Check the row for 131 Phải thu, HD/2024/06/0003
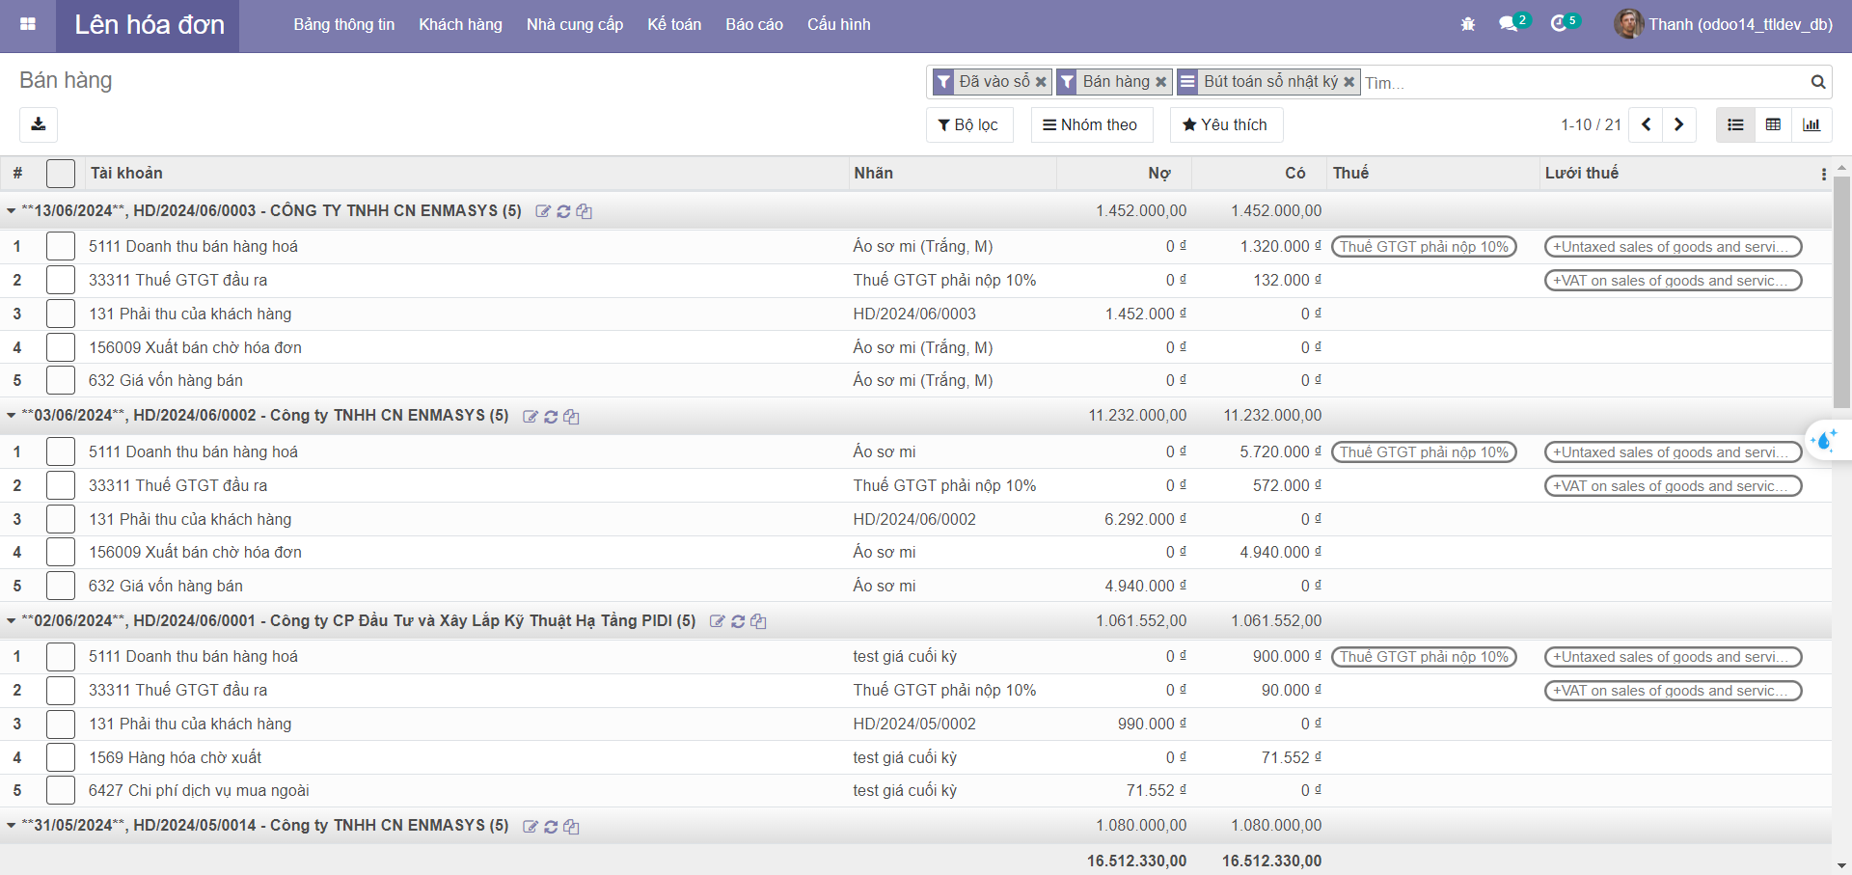 tap(61, 314)
